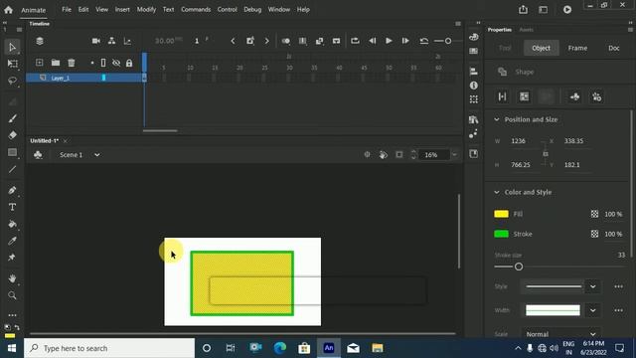This screenshot has height=358, width=636.
Task: Click the Stroke size slider handle
Action: (519, 267)
